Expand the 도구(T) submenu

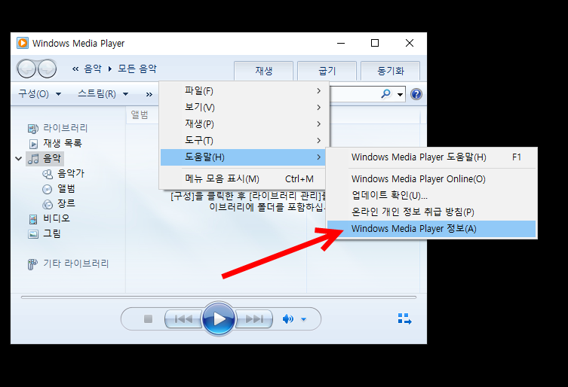tap(245, 140)
